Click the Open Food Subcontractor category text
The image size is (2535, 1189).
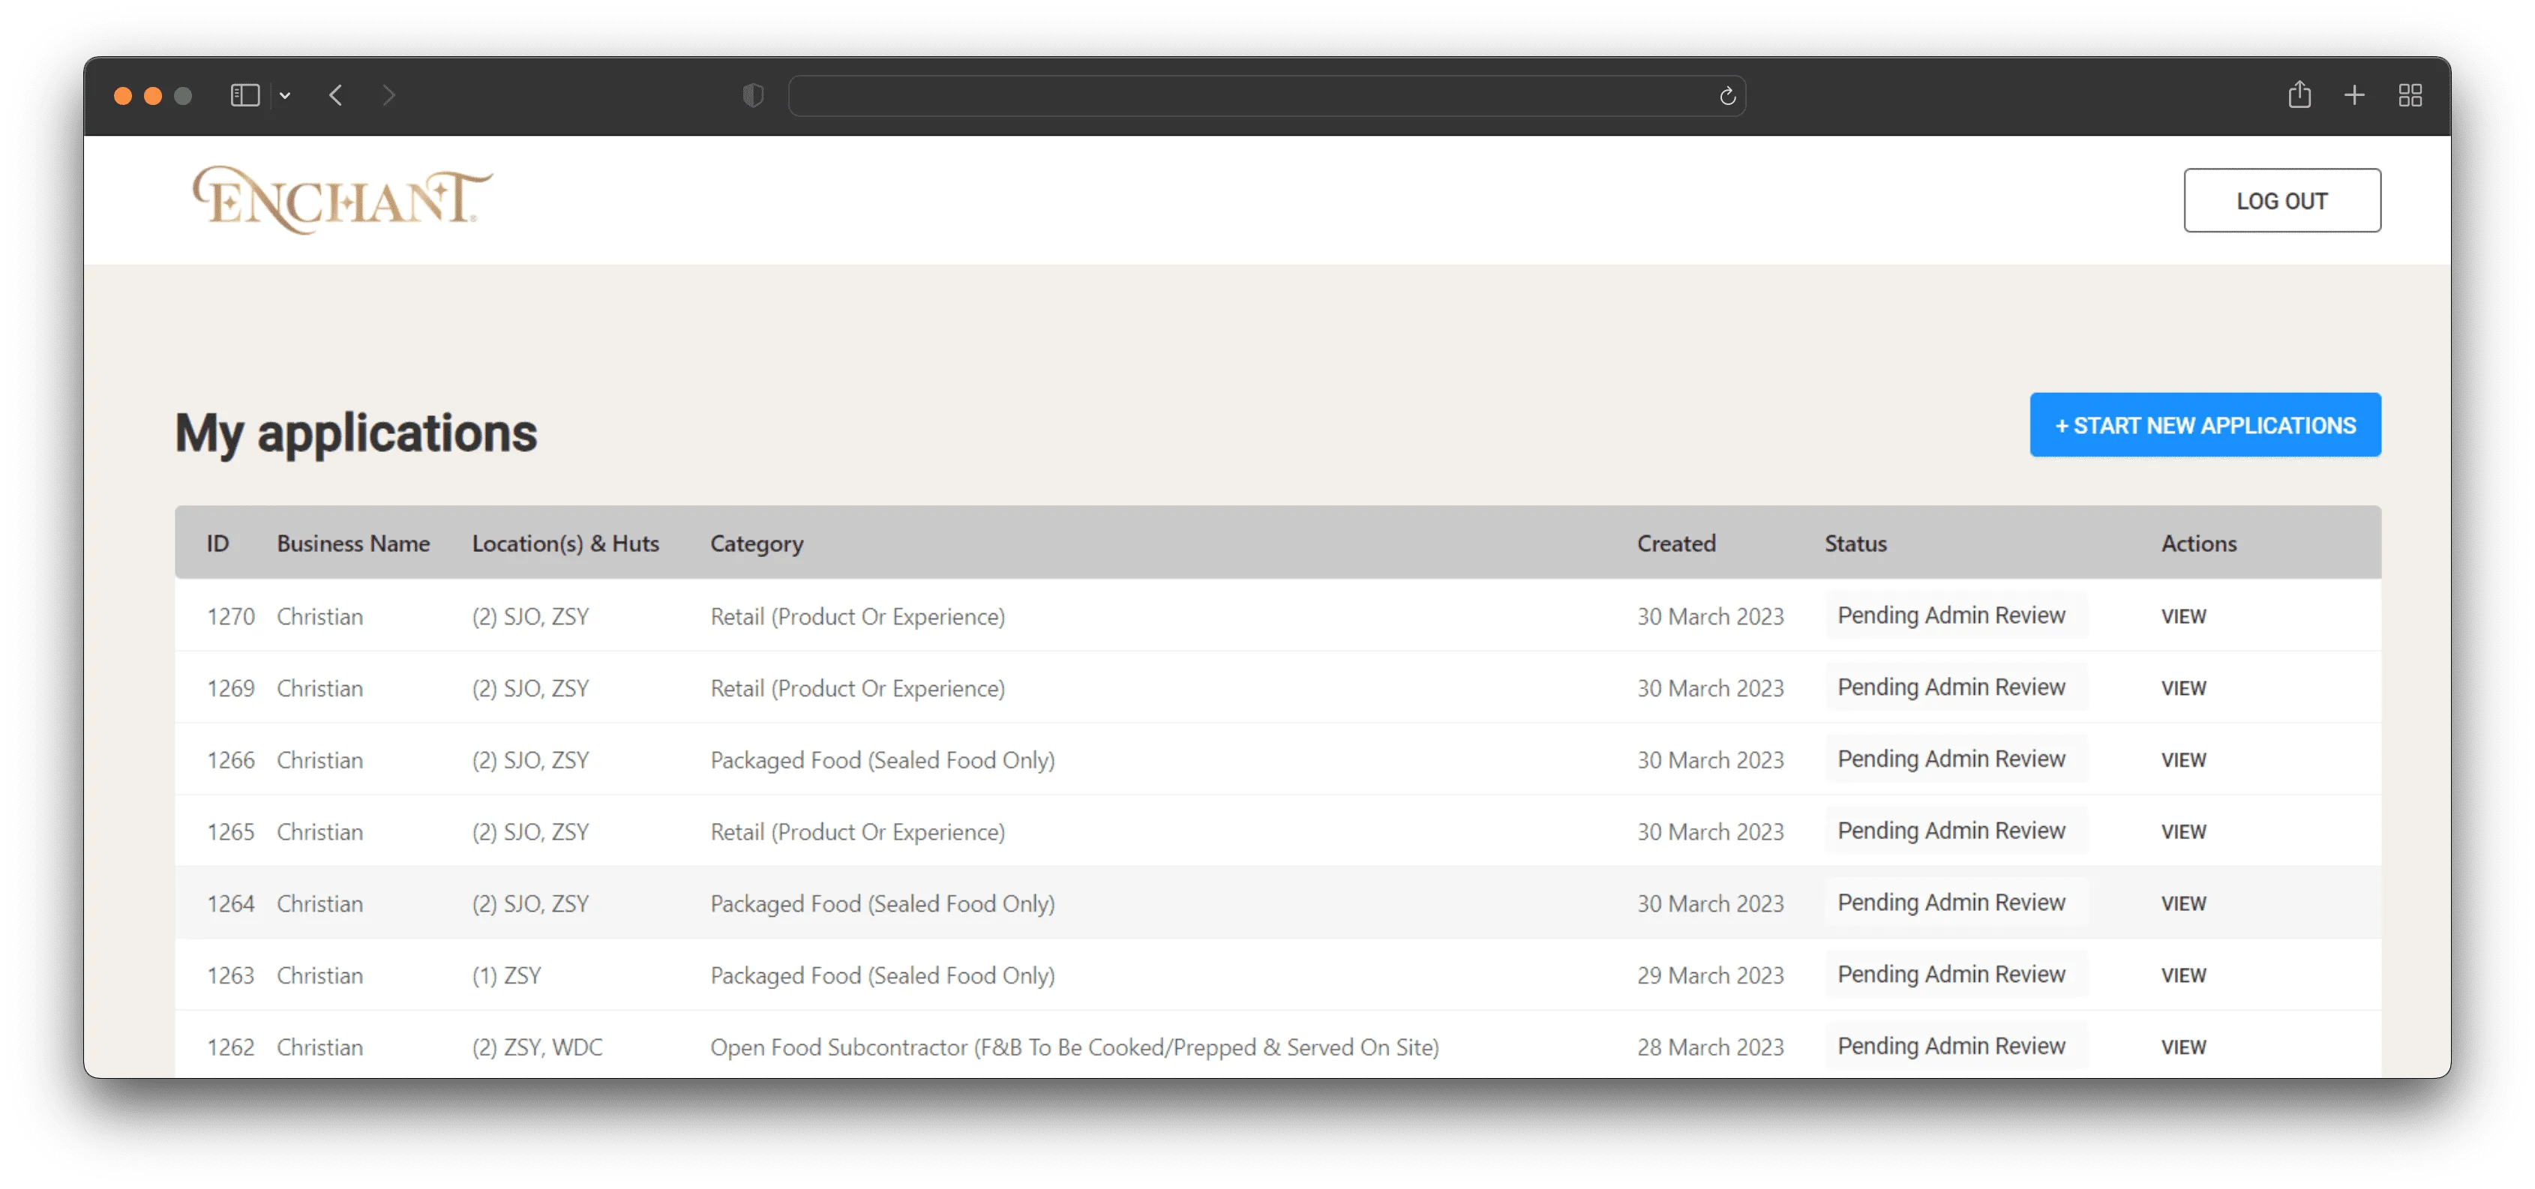tap(1074, 1047)
